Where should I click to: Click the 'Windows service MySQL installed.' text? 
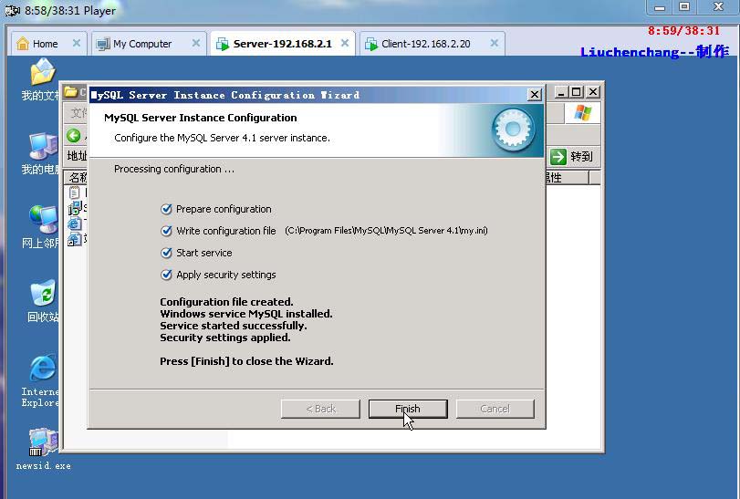pyautogui.click(x=245, y=314)
